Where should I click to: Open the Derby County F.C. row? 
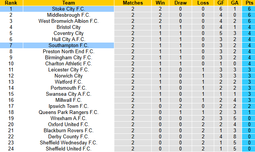[x=68, y=136]
